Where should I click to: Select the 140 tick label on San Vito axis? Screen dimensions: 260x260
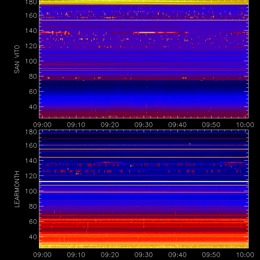[x=31, y=31]
